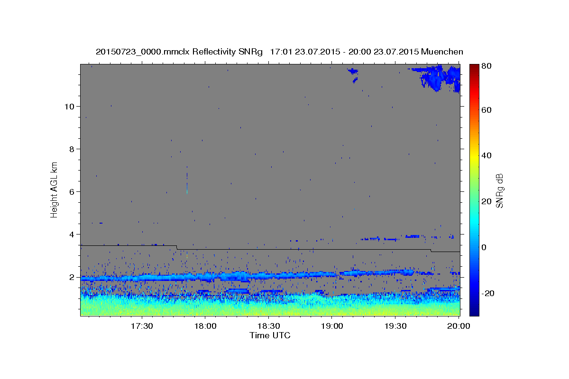Click the colorbar value 20
This screenshot has width=569, height=379.
(x=487, y=201)
